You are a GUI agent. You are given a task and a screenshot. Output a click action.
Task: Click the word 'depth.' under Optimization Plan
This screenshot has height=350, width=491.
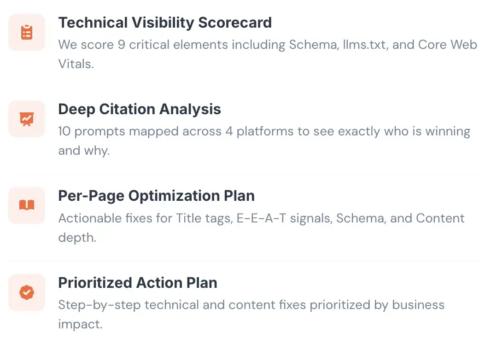click(77, 237)
